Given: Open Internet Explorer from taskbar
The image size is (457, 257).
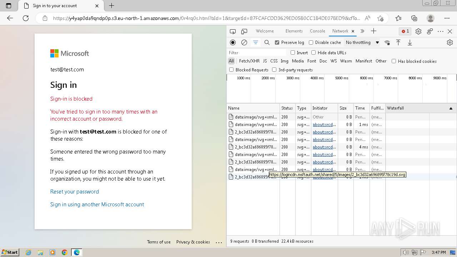Looking at the screenshot, I should (x=29, y=252).
